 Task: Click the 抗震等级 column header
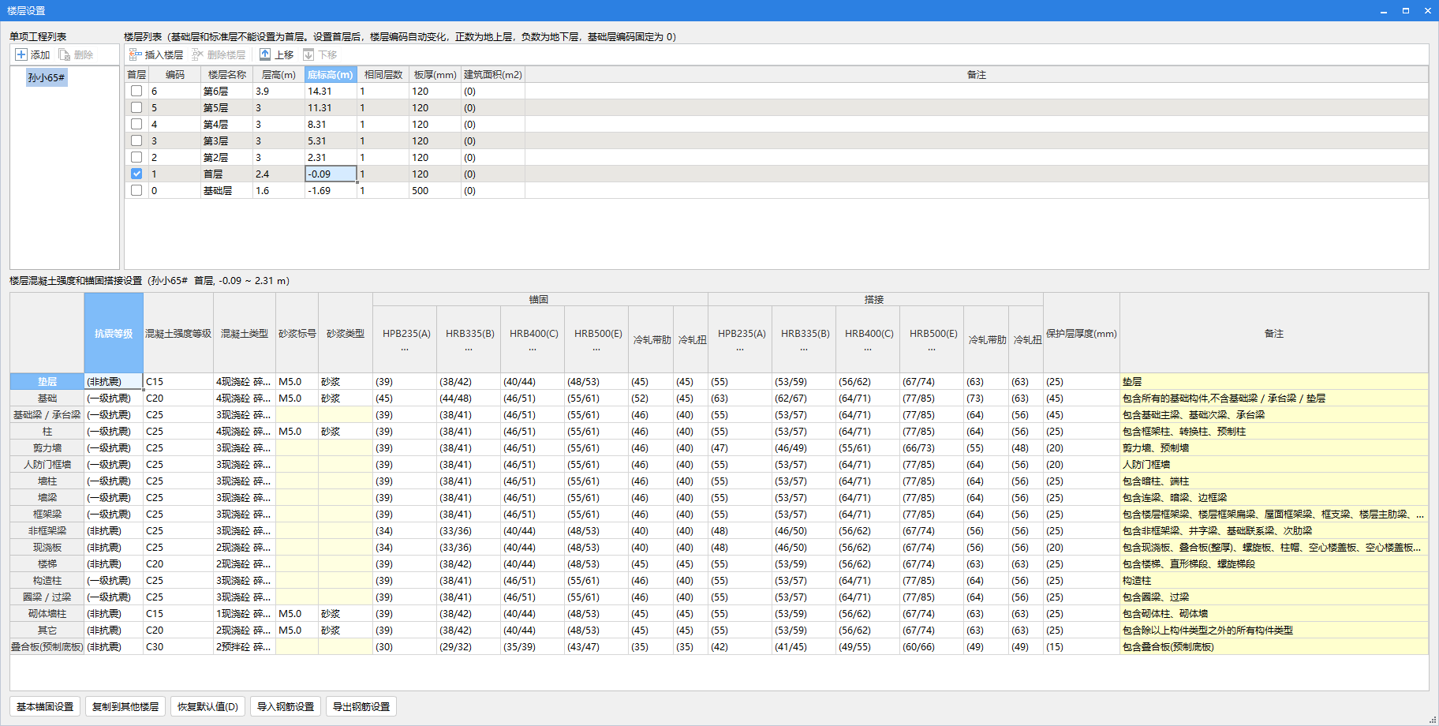[x=114, y=333]
